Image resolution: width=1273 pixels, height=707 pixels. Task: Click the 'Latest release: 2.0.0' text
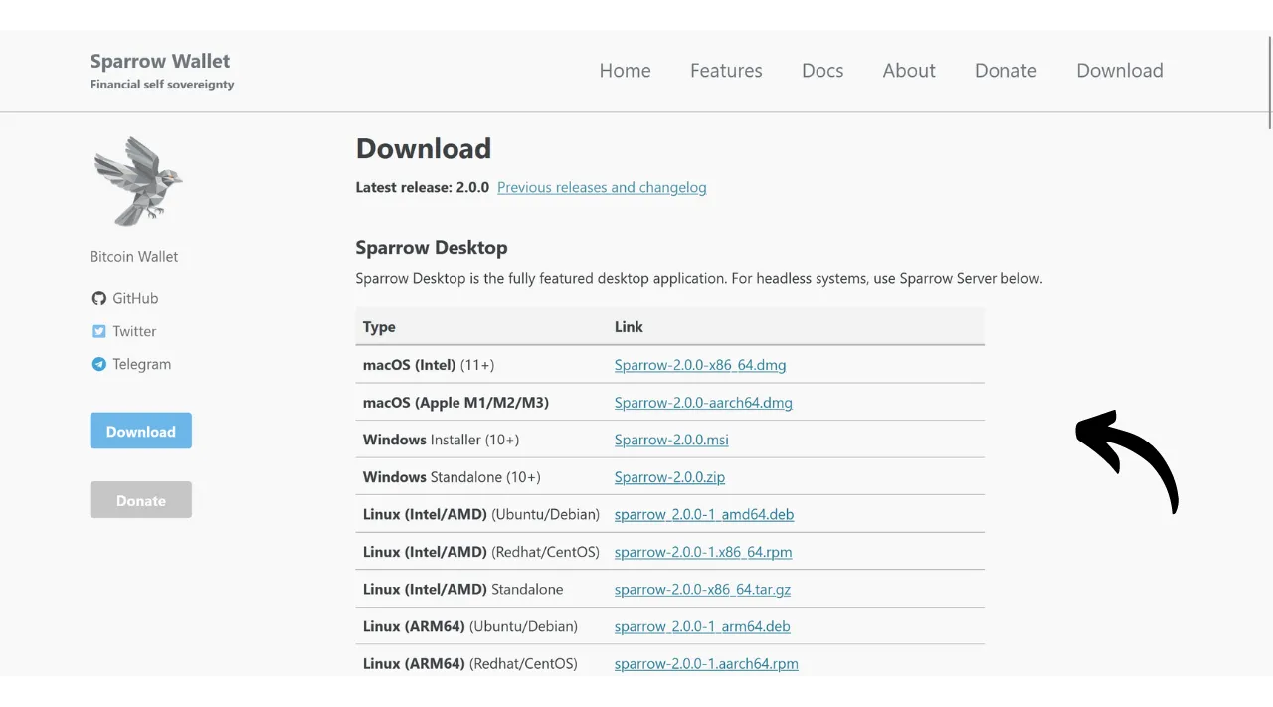(423, 187)
